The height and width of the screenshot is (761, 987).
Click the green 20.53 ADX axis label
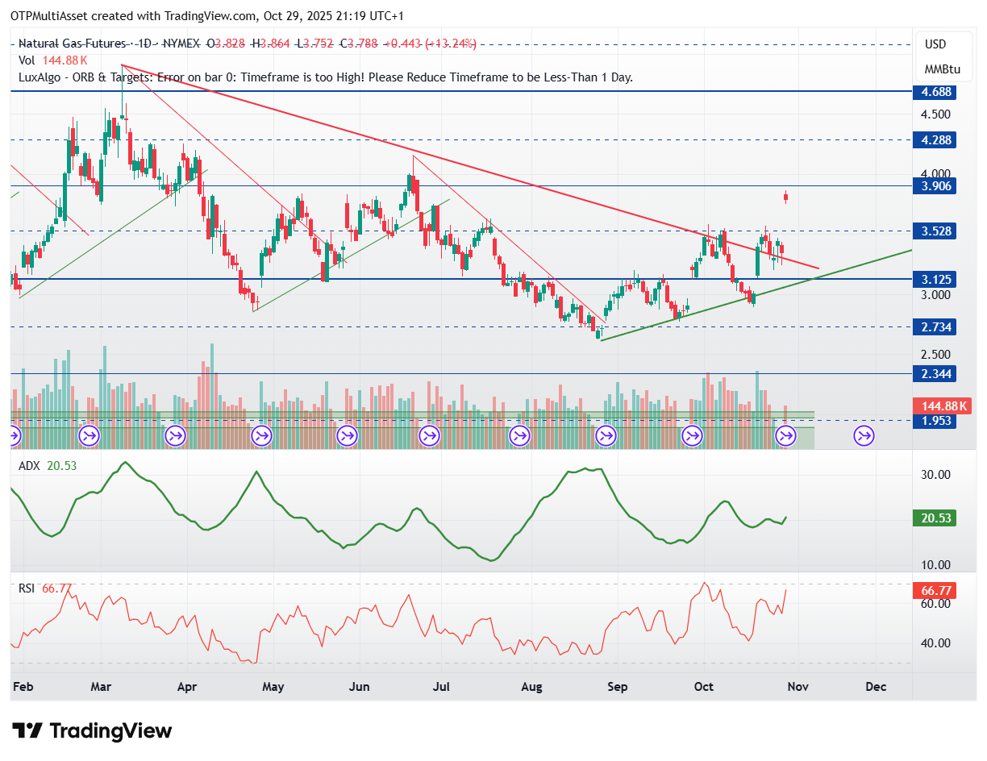935,518
